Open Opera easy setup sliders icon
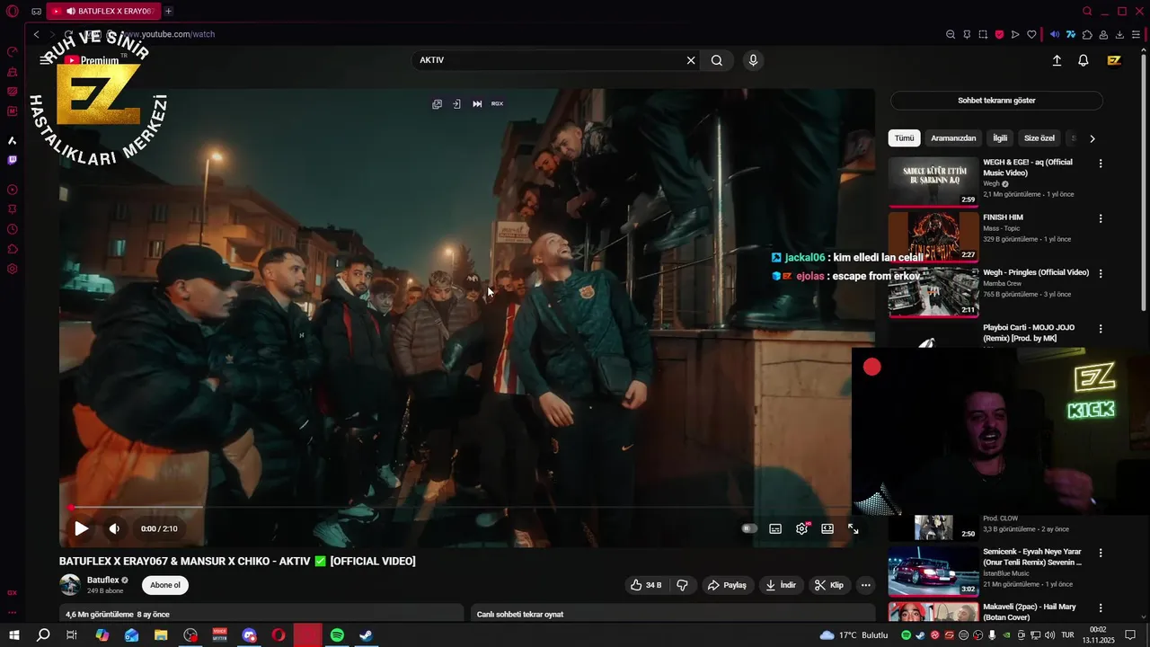The image size is (1150, 647). (x=1136, y=34)
